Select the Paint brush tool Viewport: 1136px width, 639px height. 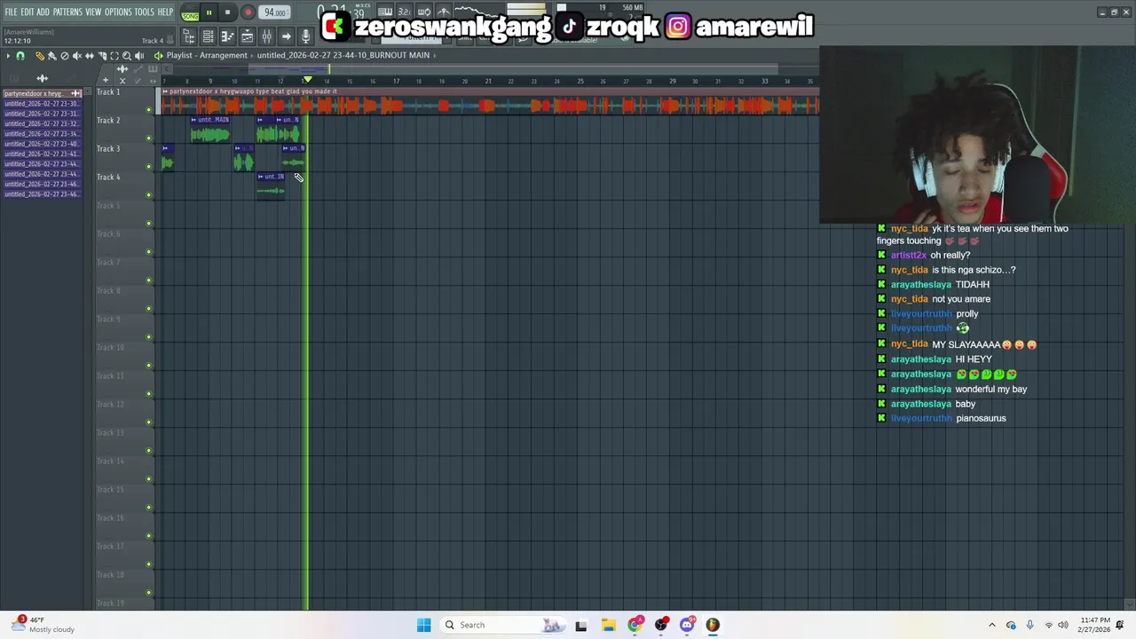point(52,56)
